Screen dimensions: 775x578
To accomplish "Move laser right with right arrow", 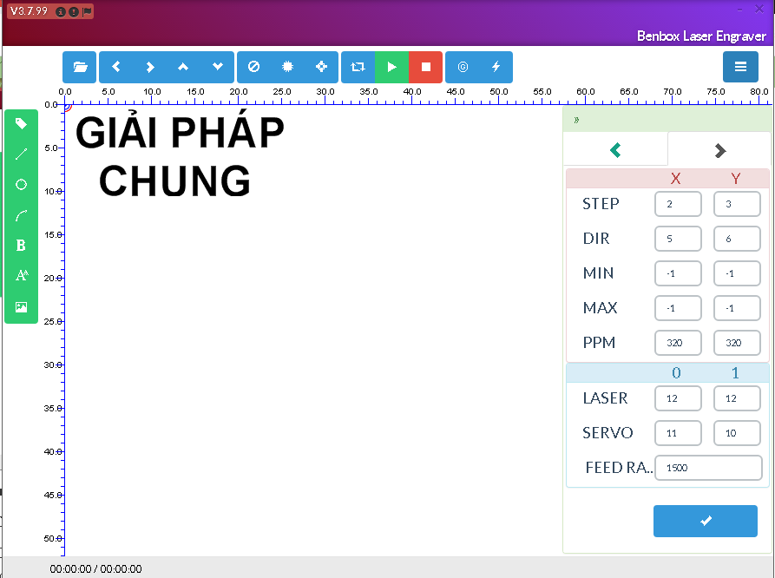I will pyautogui.click(x=150, y=67).
